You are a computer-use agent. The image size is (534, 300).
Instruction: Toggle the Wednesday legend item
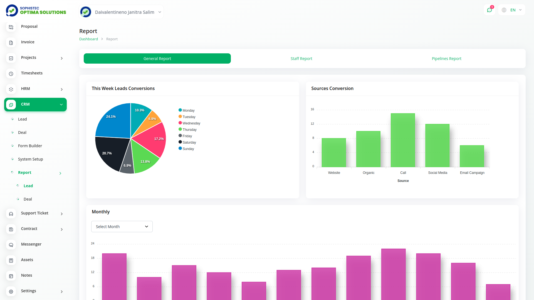click(189, 123)
